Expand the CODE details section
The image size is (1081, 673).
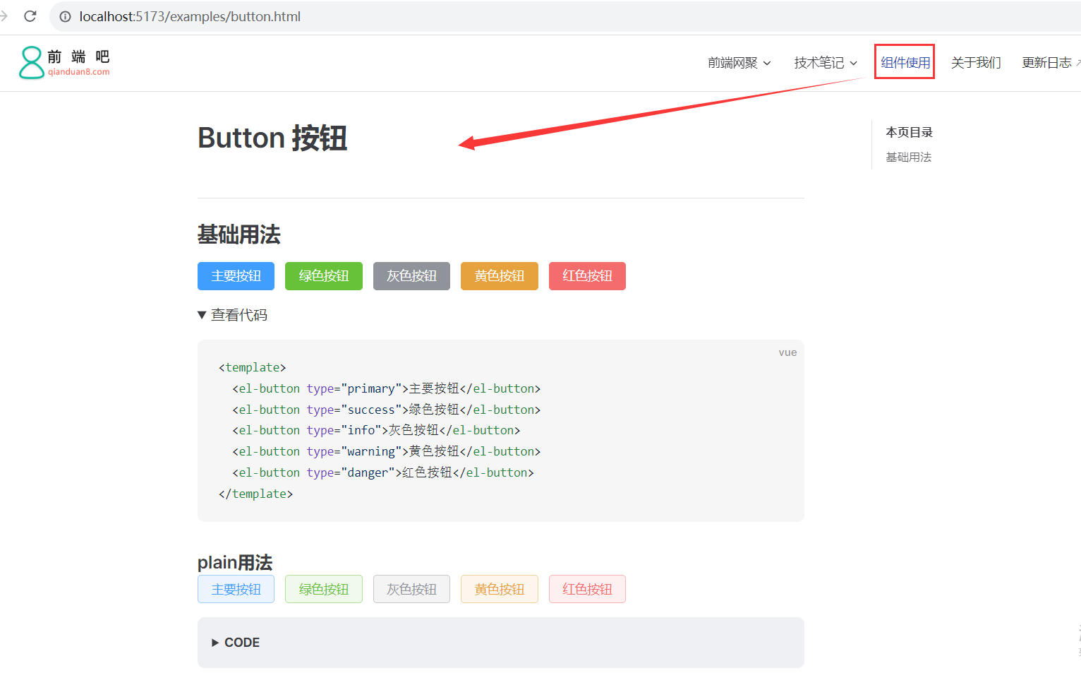tap(236, 643)
